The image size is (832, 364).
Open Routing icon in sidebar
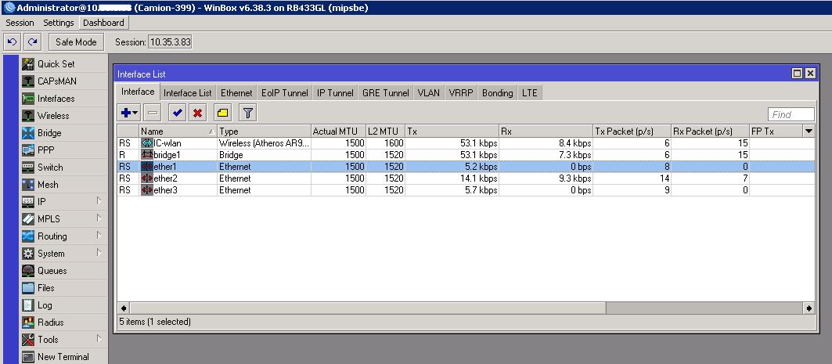click(28, 236)
